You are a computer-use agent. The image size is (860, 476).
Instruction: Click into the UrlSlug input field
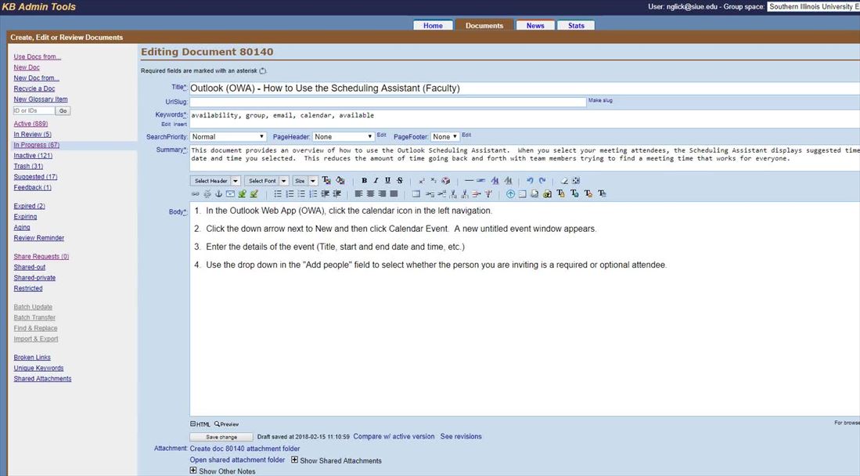387,102
